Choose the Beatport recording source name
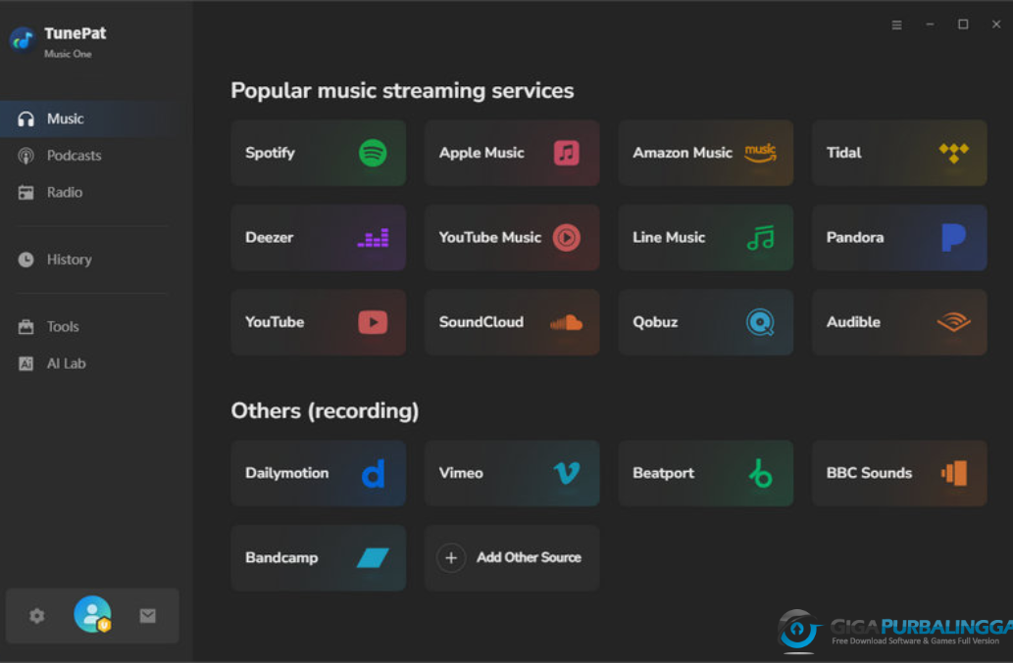This screenshot has width=1013, height=663. click(664, 474)
